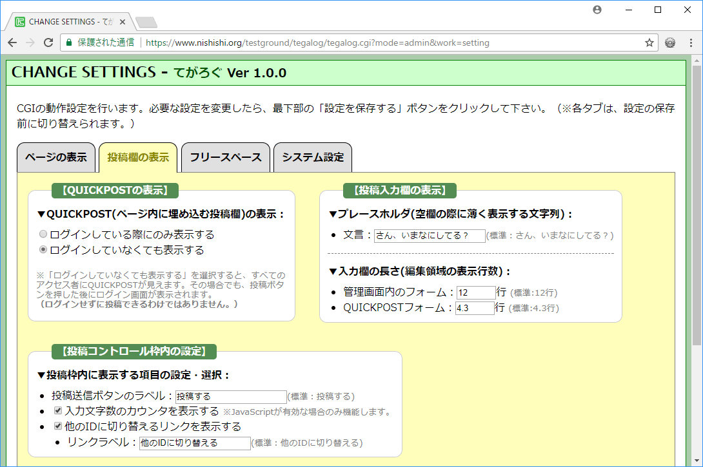703x467 pixels.
Task: Click the てがろぐ Ver 1.0.0 title text
Action: click(230, 73)
